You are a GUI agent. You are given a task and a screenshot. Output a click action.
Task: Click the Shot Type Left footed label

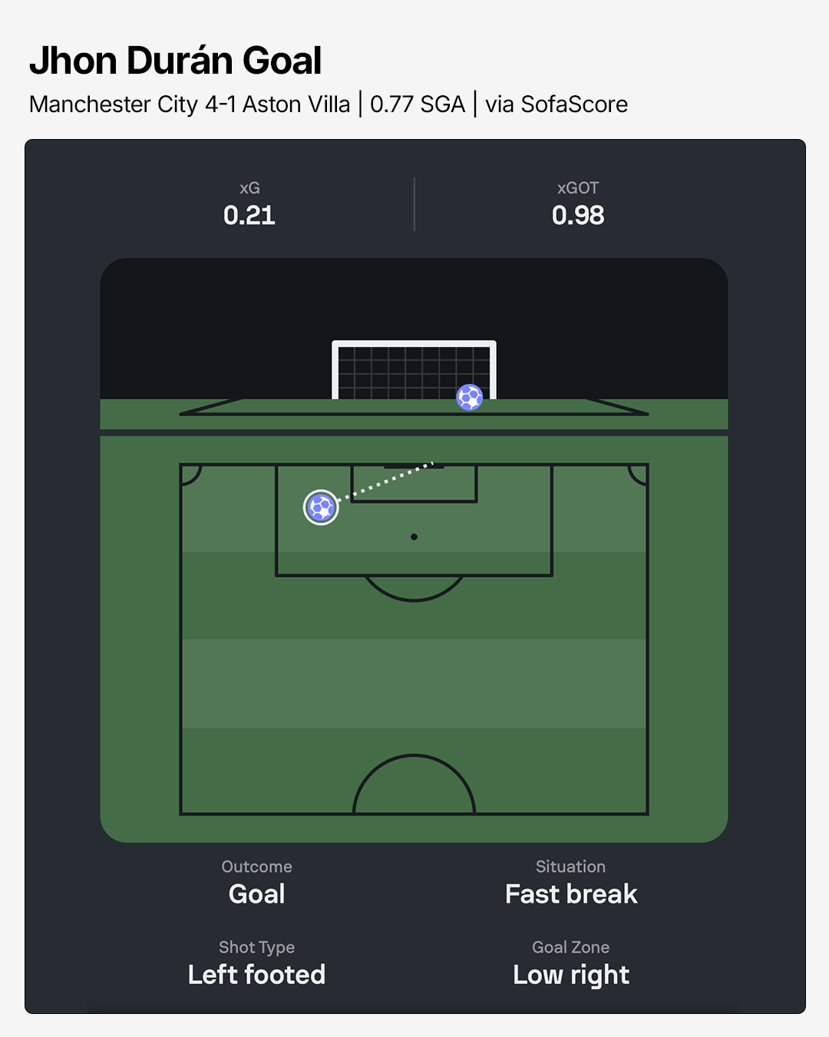[x=257, y=964]
